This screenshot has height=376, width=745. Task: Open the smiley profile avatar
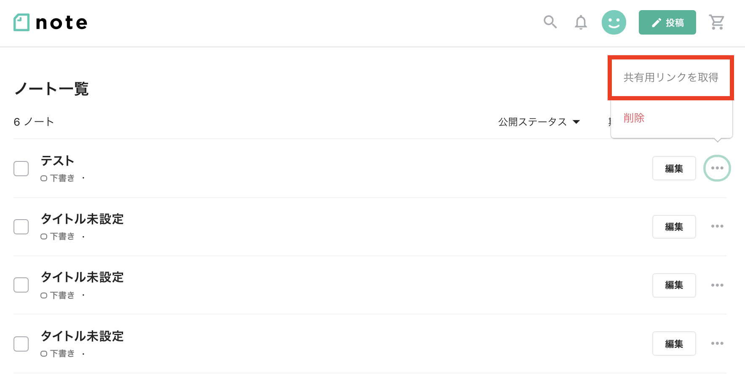click(x=614, y=22)
